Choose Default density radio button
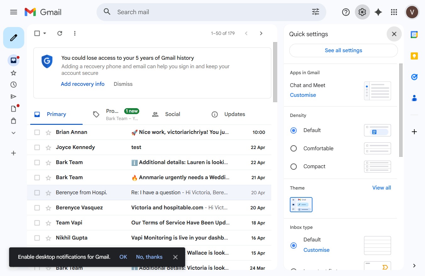 tap(294, 130)
